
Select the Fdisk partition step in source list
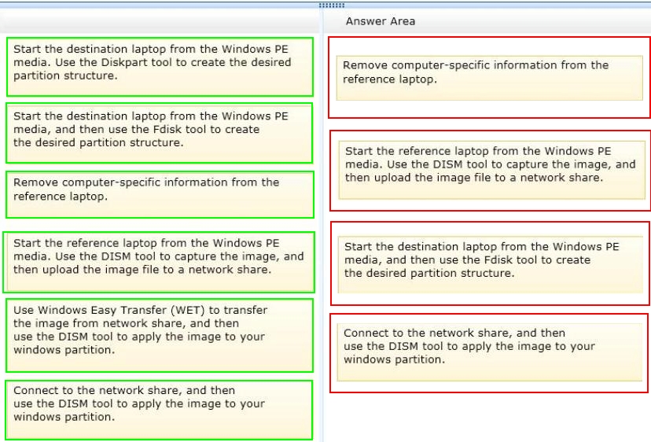(x=160, y=134)
